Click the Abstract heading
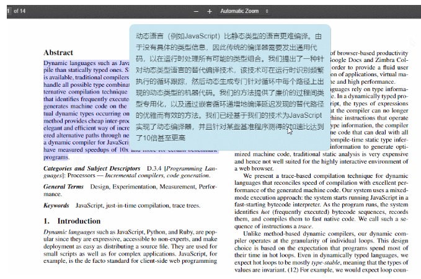Image resolution: width=421 pixels, height=279 pixels. 58,53
